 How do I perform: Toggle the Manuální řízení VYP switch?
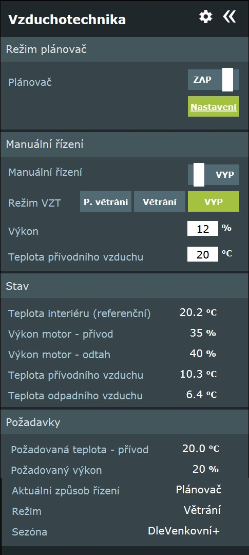(213, 175)
